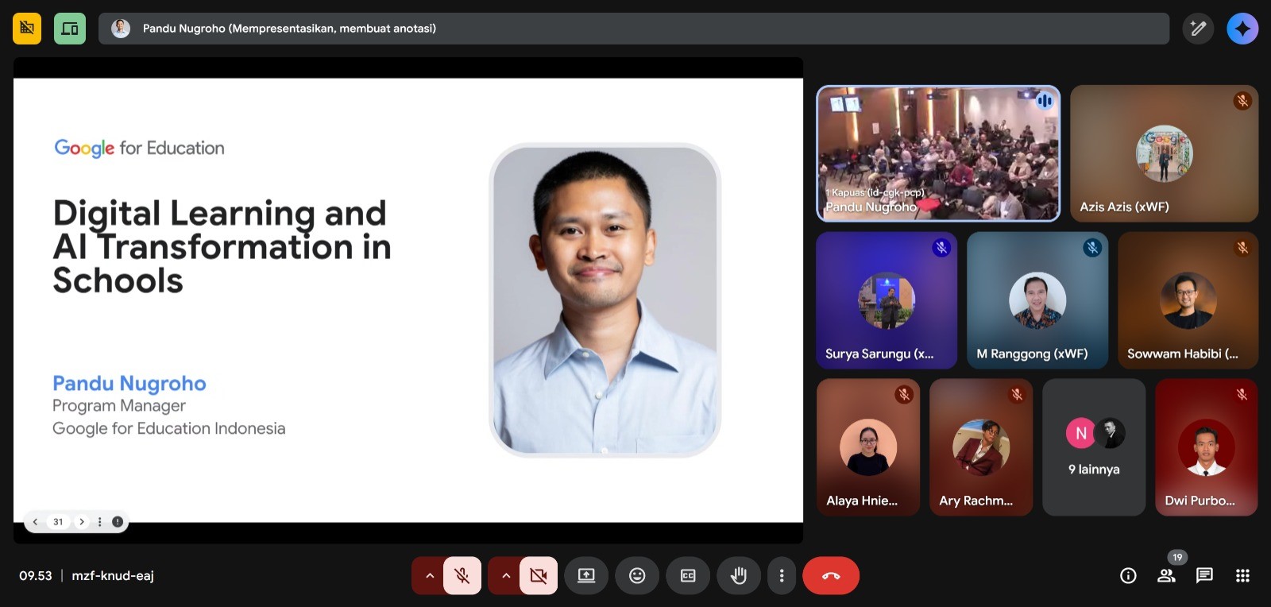The height and width of the screenshot is (607, 1271).
Task: Click the muted mic icon on Azis Azis tile
Action: click(x=1242, y=101)
